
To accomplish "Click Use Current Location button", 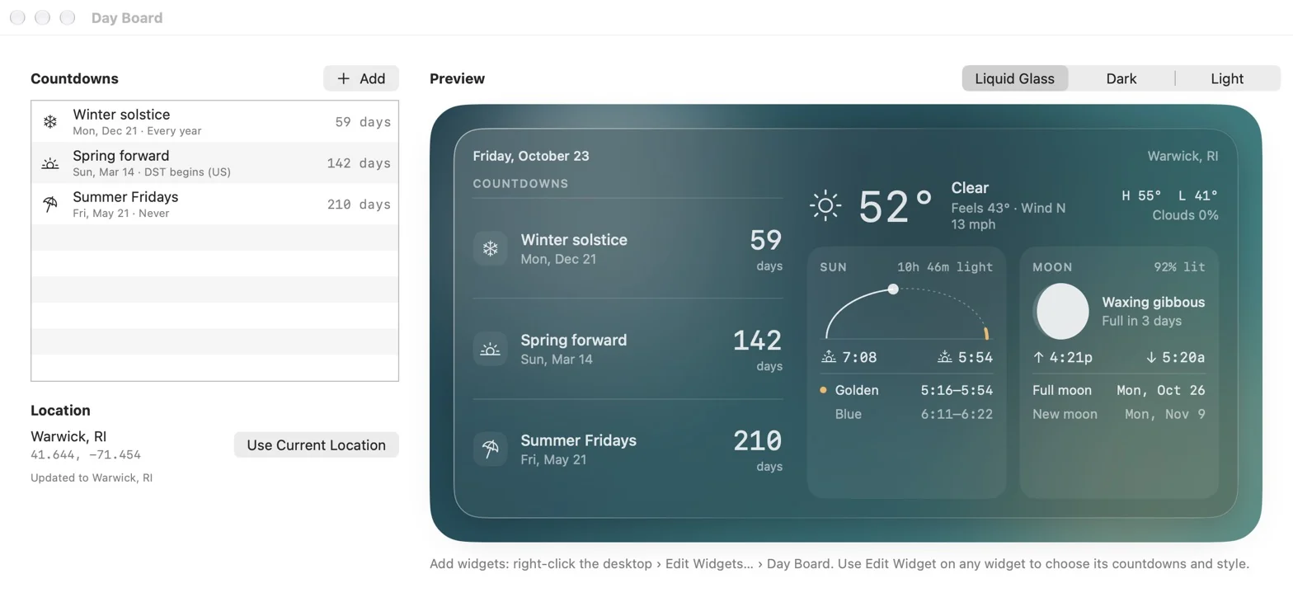I will tap(317, 444).
